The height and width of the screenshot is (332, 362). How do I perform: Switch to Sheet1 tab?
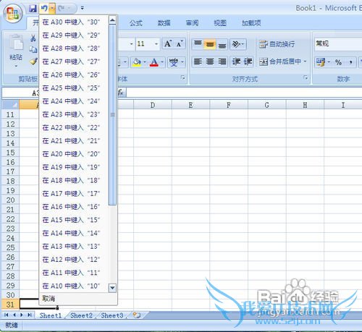tap(51, 315)
